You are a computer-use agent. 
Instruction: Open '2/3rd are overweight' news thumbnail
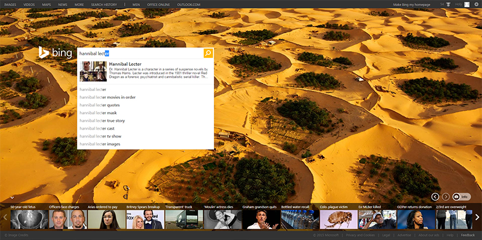(x=454, y=219)
